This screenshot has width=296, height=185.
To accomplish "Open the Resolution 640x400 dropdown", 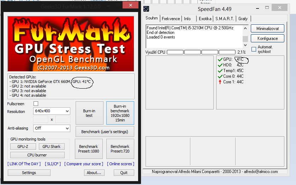I will (52, 111).
